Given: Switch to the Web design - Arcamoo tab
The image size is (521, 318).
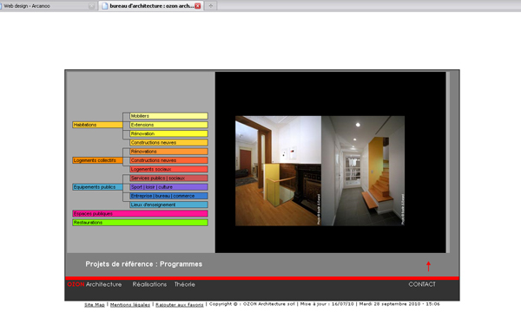Looking at the screenshot, I should pyautogui.click(x=48, y=6).
